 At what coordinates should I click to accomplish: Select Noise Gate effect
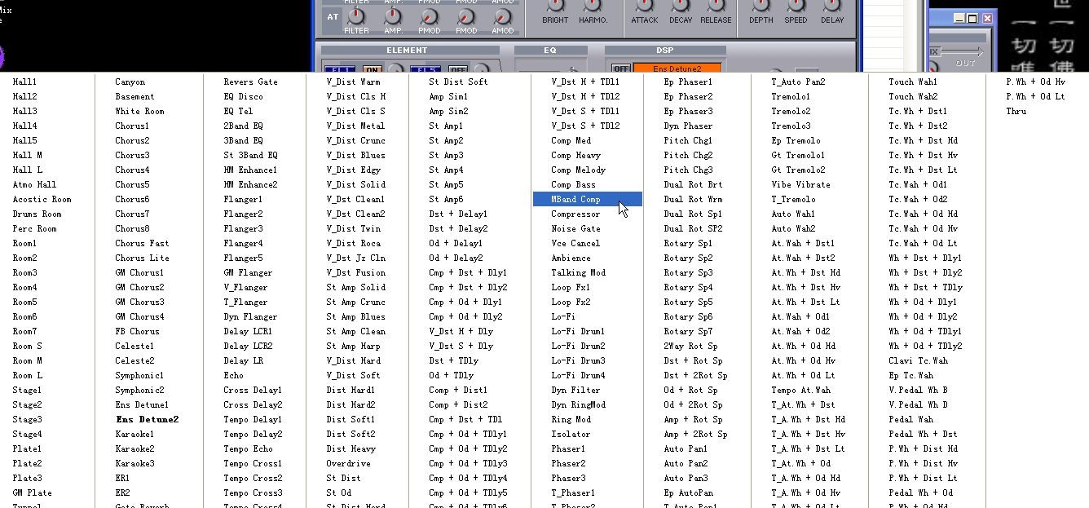(575, 228)
